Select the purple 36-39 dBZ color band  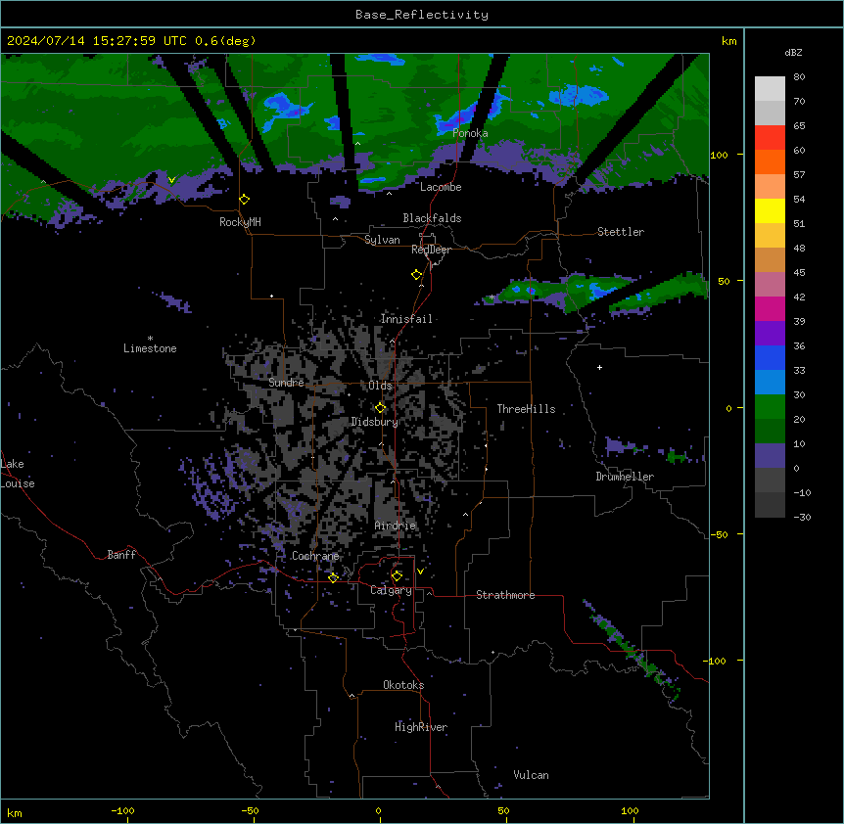point(770,334)
